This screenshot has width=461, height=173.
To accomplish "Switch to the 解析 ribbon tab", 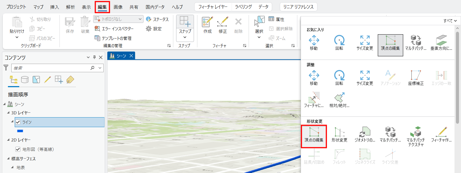I will (70, 7).
